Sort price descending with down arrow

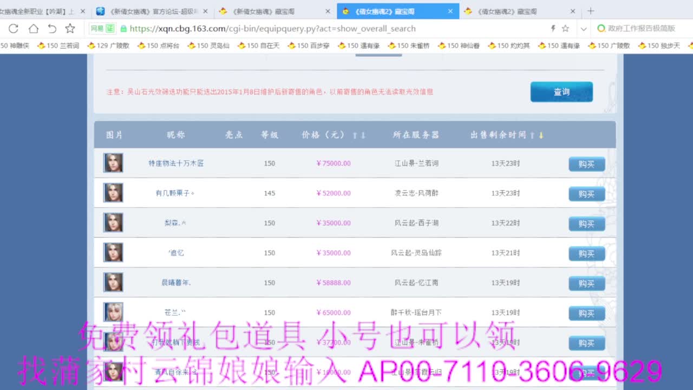click(x=363, y=135)
